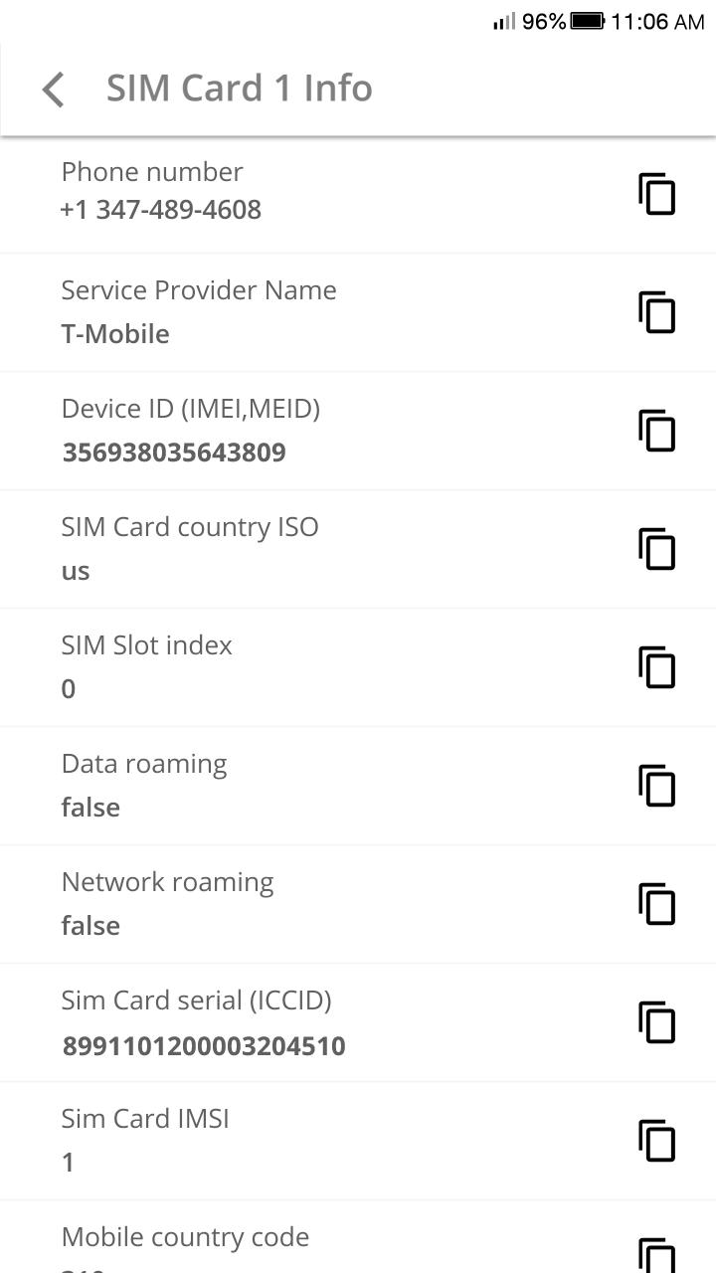Viewport: 716px width, 1273px height.
Task: Copy the SIM Slot index
Action: (656, 667)
